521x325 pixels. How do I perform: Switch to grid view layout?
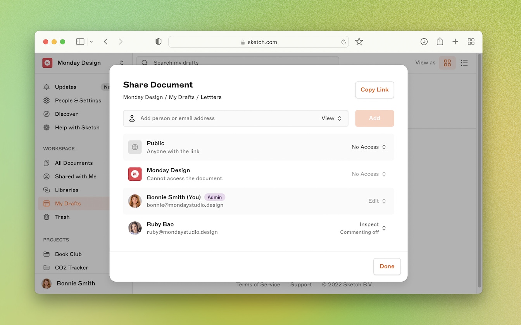447,62
